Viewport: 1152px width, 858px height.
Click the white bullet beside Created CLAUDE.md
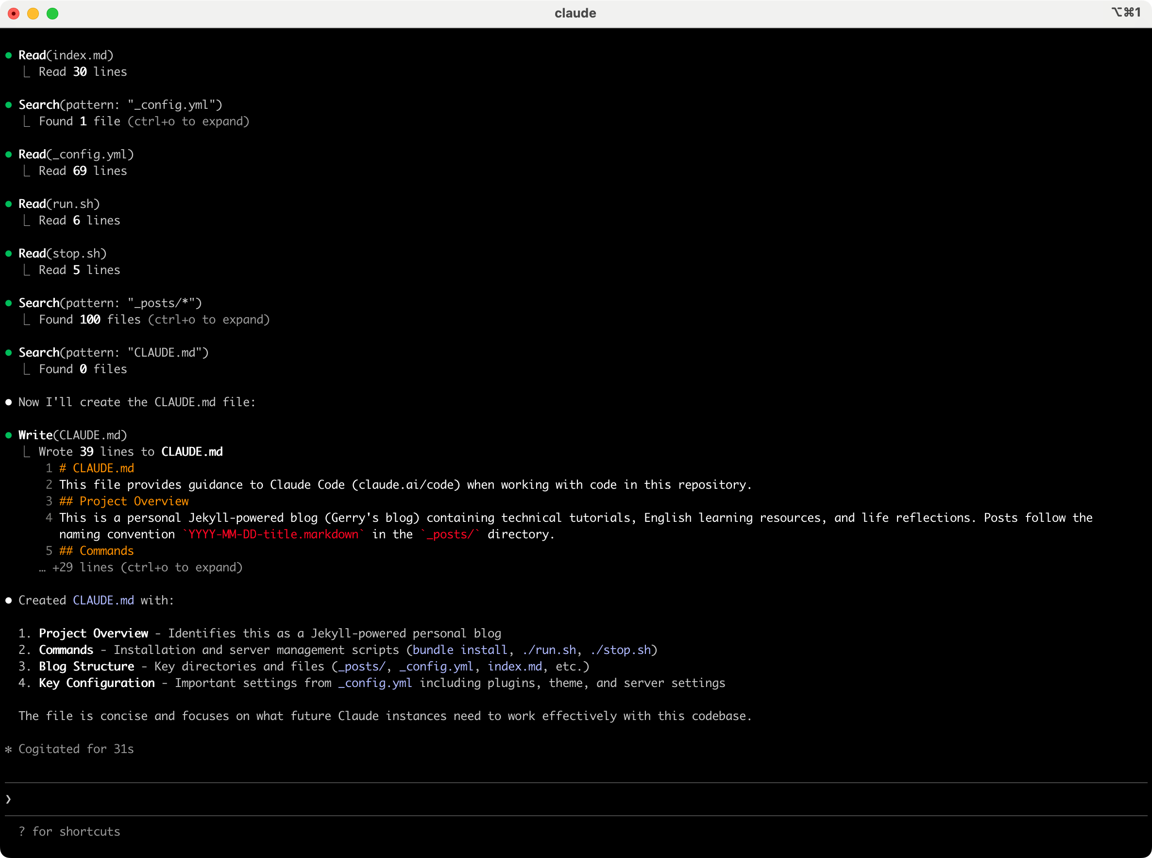[8, 601]
